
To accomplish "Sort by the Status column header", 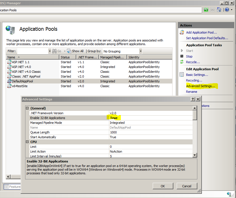I will 67,57.
